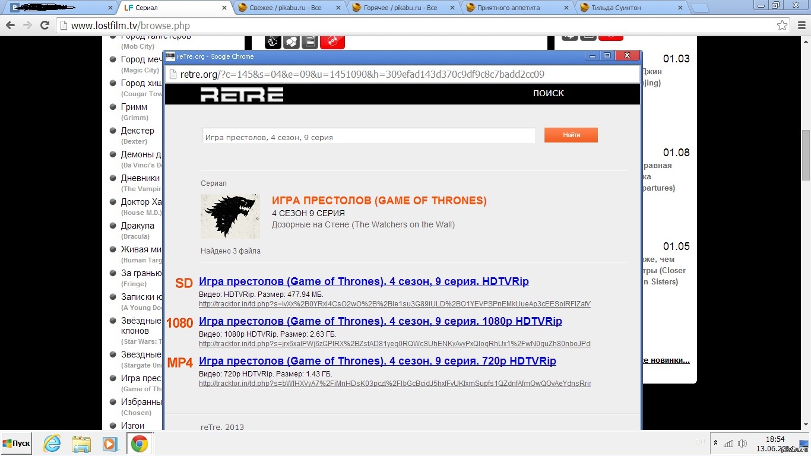This screenshot has width=811, height=456.
Task: Reload the lostfilm.tv page
Action: click(x=45, y=26)
